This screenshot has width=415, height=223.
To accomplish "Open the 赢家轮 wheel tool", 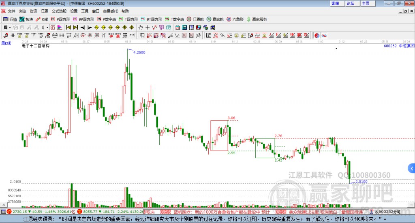I will [215, 19].
